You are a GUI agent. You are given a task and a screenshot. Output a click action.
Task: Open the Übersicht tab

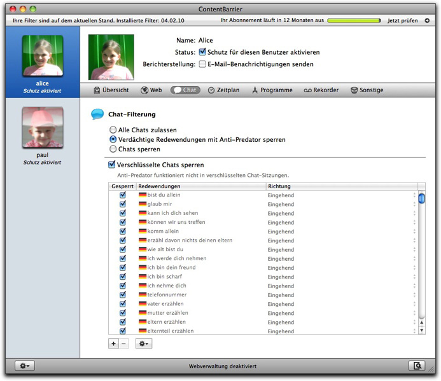111,90
